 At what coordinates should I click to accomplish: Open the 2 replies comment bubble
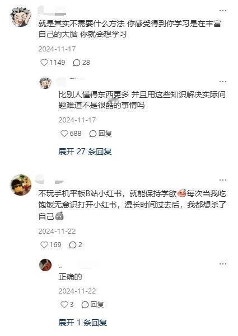tap(73, 245)
